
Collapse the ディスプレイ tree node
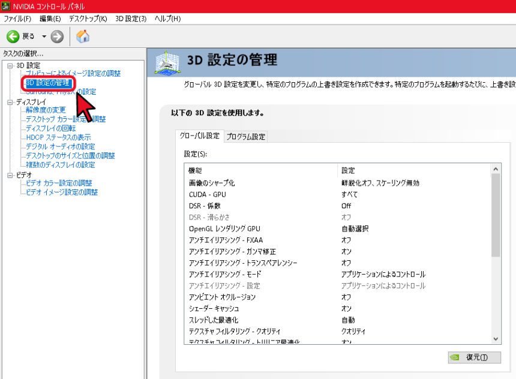click(x=10, y=103)
